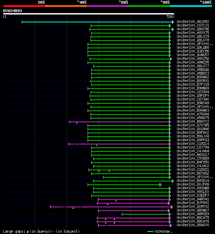
Task: Select the UniRef100_B9HN69 entry
Action: [x=193, y=88]
